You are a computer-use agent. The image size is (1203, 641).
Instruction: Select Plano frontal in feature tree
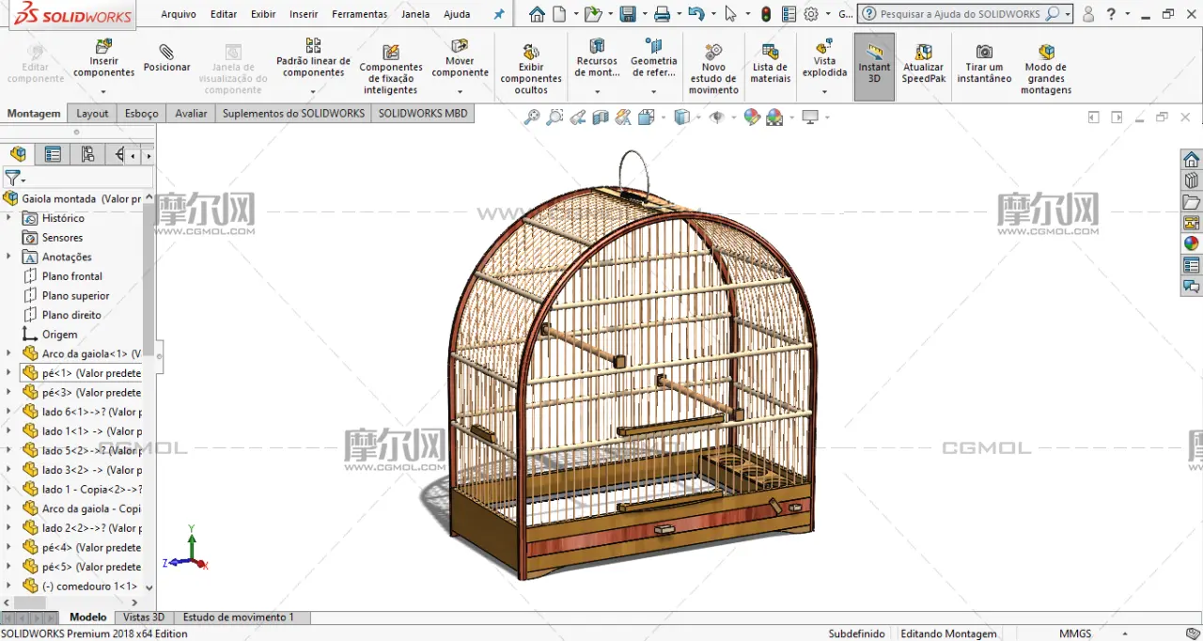point(71,276)
